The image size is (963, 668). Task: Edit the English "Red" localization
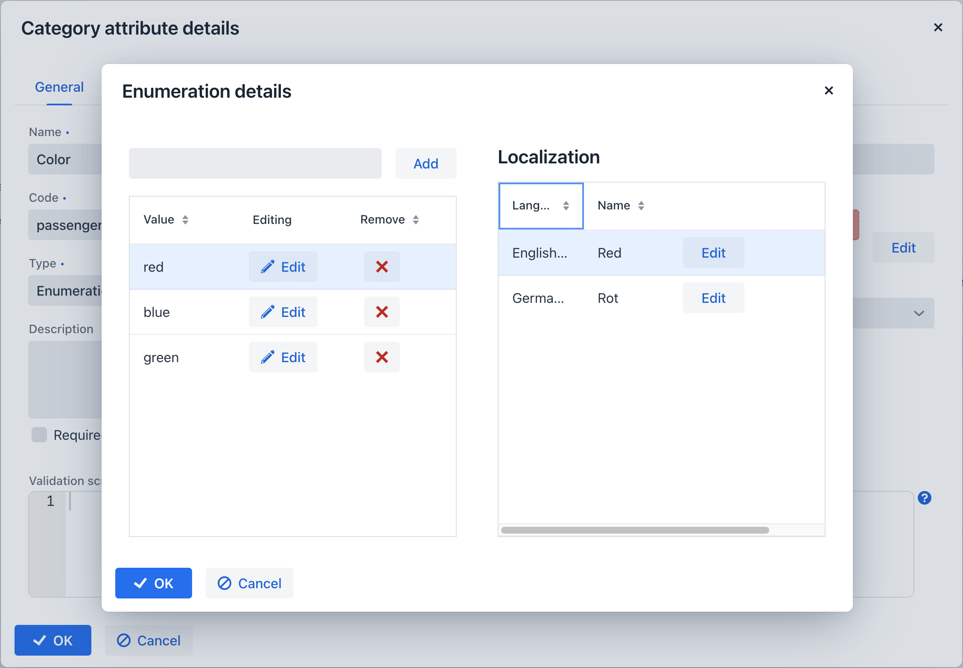tap(713, 253)
